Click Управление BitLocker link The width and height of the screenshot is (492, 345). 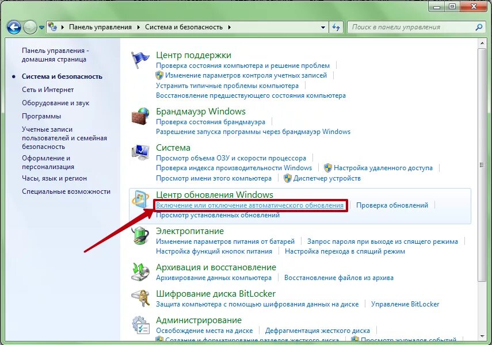pyautogui.click(x=405, y=304)
